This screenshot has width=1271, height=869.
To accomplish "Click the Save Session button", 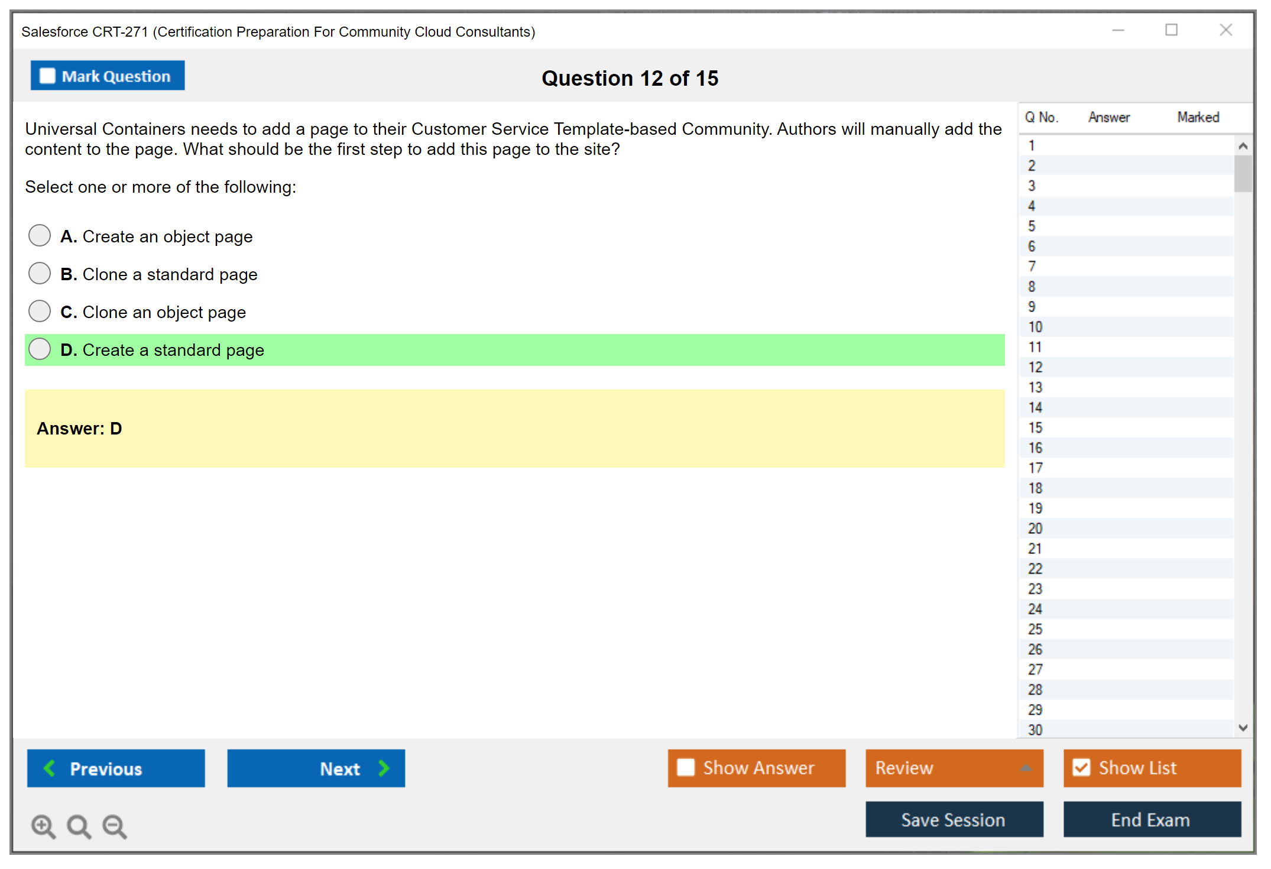I will (x=954, y=819).
